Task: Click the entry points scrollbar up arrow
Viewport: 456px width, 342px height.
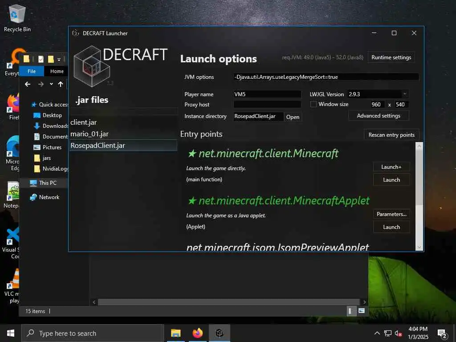Action: pos(419,146)
